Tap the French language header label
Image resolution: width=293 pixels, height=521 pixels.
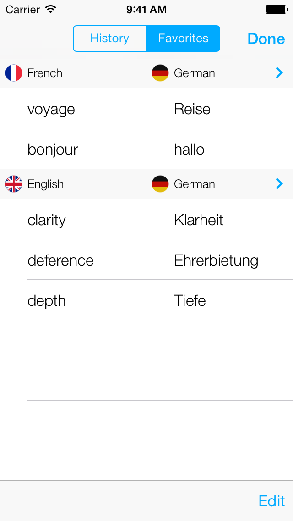45,73
